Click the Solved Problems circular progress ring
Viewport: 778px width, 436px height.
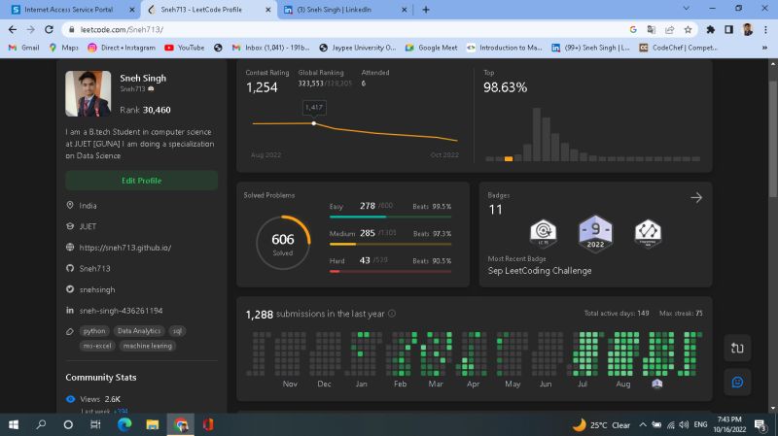(x=283, y=242)
